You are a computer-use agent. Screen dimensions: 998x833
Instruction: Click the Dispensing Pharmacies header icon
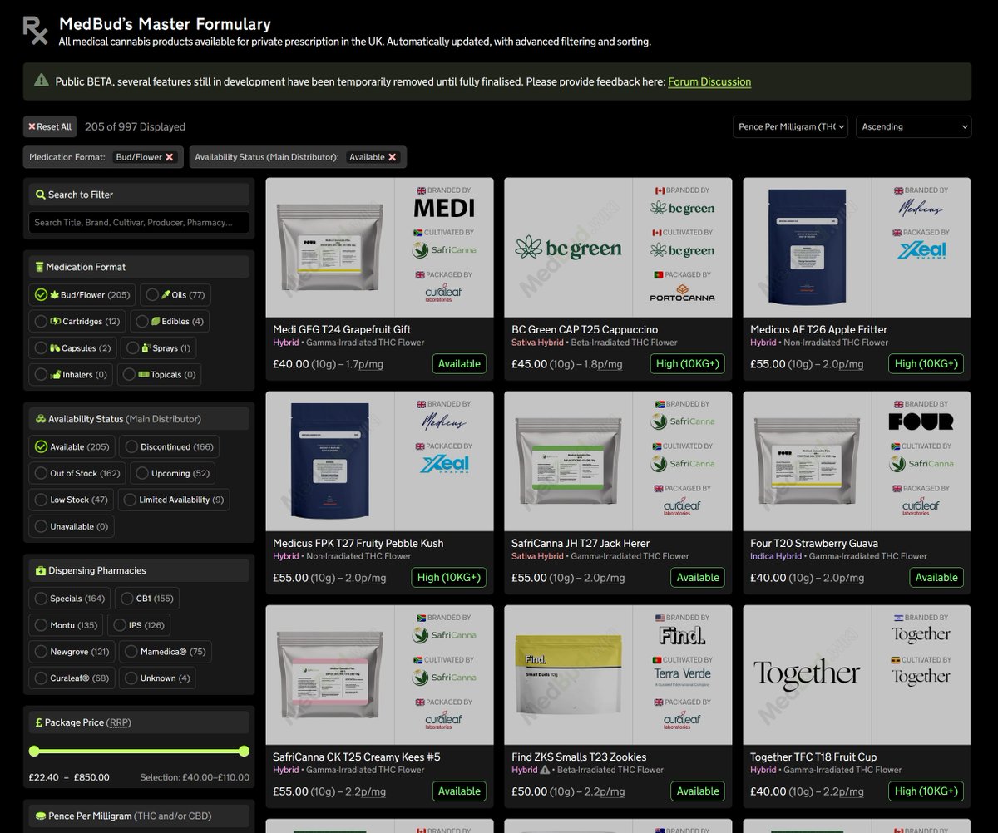click(x=40, y=570)
